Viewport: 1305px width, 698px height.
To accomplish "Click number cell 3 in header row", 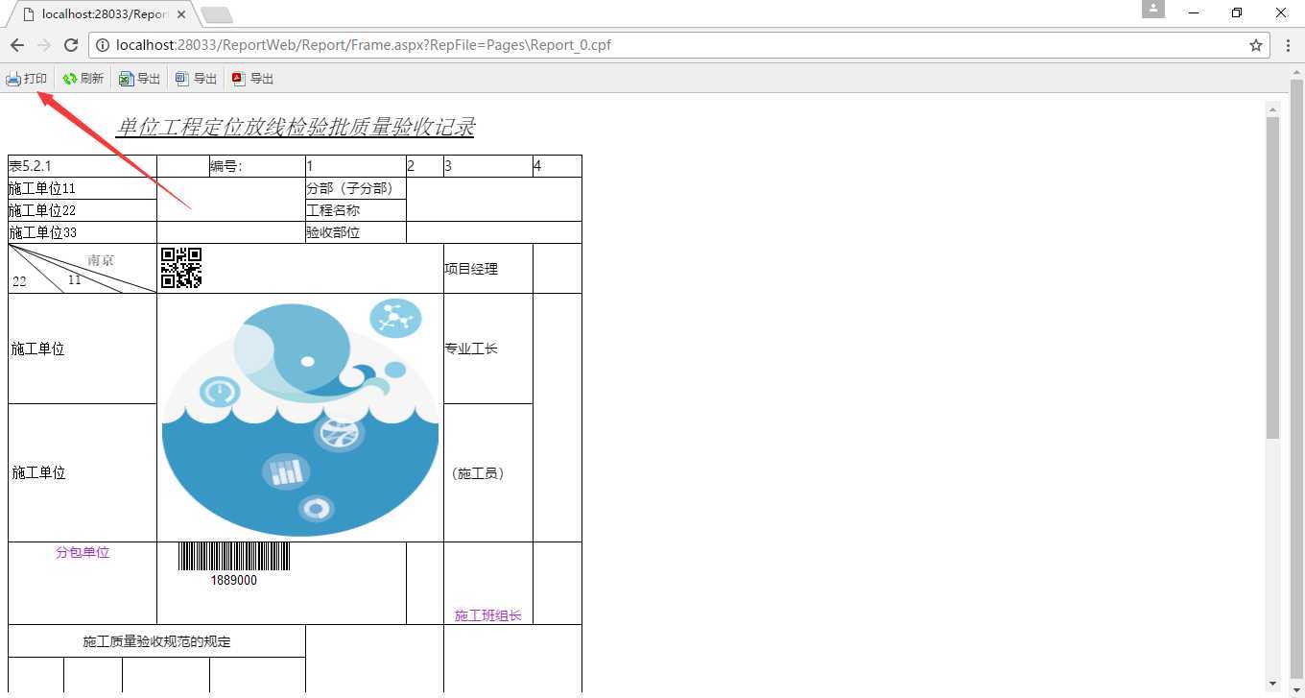I will coord(488,166).
